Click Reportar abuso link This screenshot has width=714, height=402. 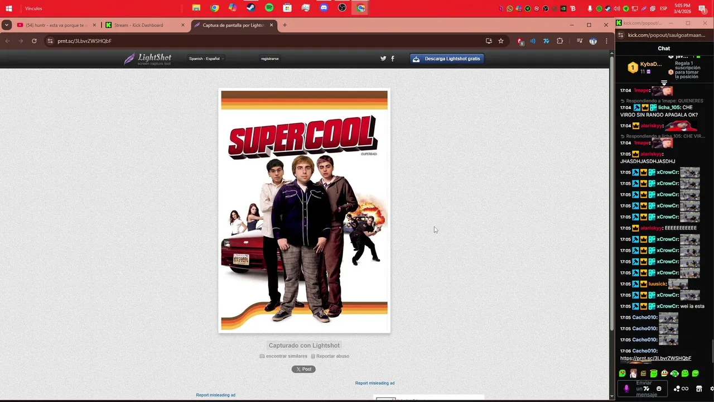[330, 356]
